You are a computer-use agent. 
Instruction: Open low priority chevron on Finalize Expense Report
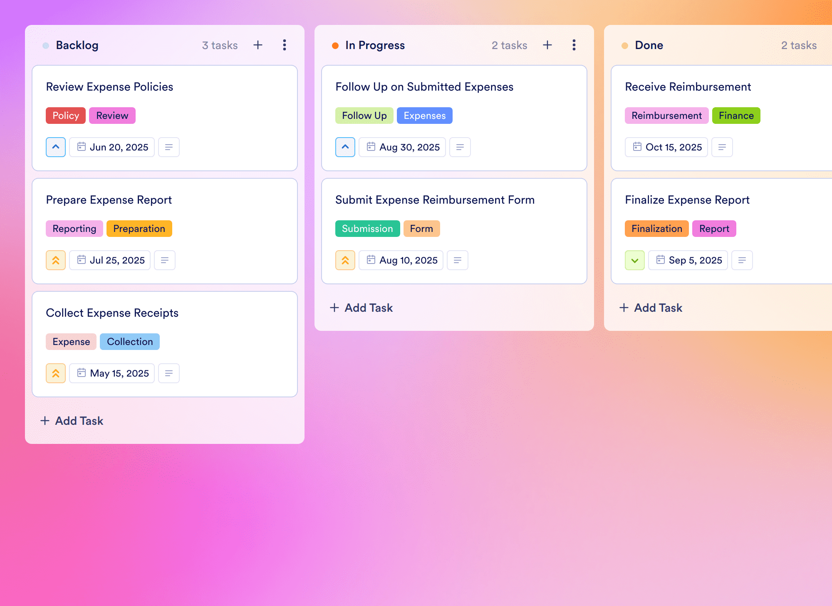click(635, 260)
